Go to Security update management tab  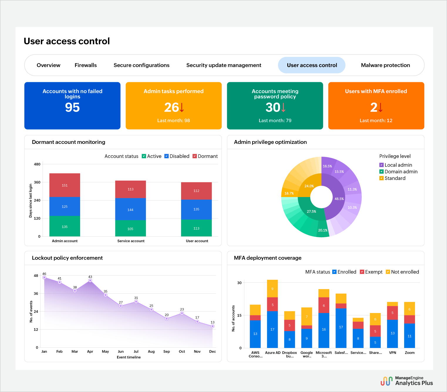pyautogui.click(x=224, y=65)
